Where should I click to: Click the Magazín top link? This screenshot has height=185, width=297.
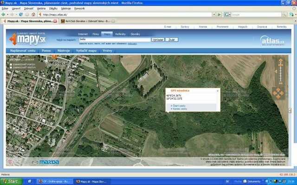click(243, 27)
